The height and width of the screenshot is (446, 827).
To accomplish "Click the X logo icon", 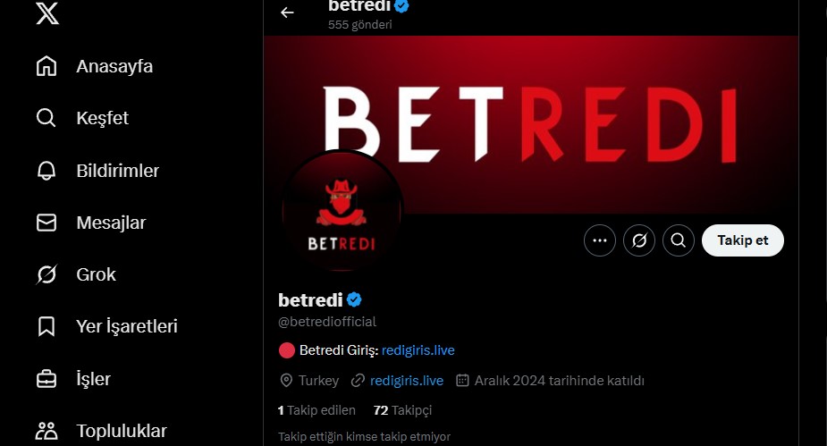I will [47, 13].
